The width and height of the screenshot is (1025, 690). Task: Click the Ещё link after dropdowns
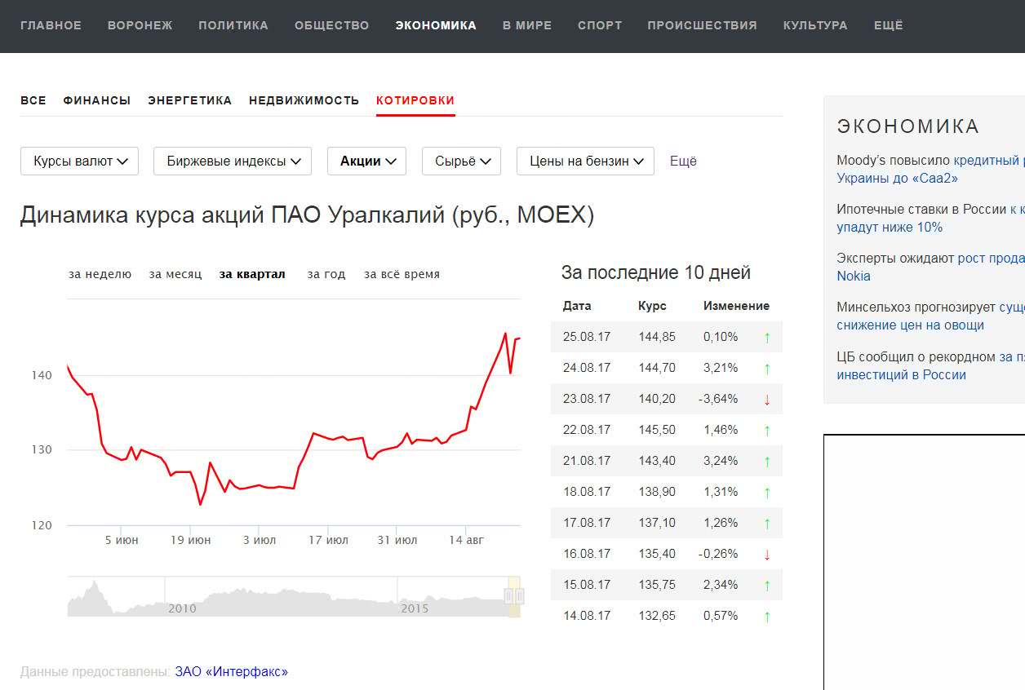coord(683,161)
